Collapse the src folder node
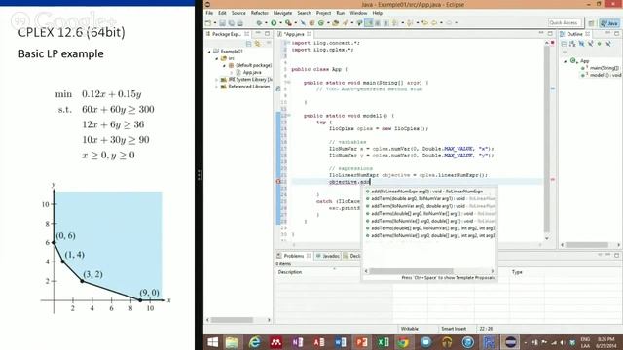Viewport: 623px width, 350px height. tap(217, 58)
